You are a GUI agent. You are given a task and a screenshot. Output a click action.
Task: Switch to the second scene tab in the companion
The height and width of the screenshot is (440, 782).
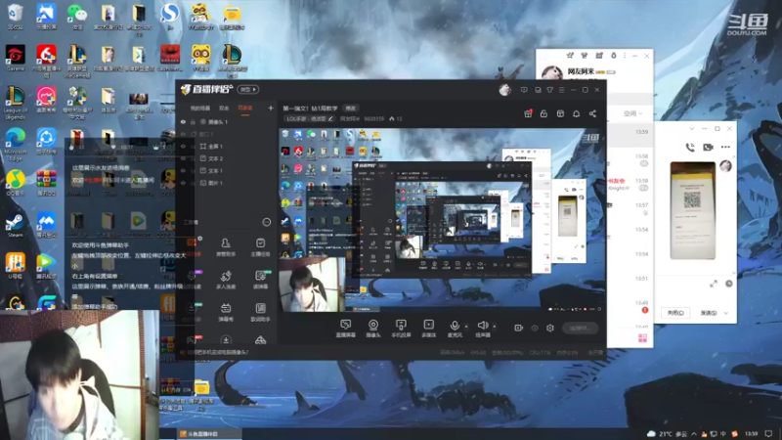point(224,109)
